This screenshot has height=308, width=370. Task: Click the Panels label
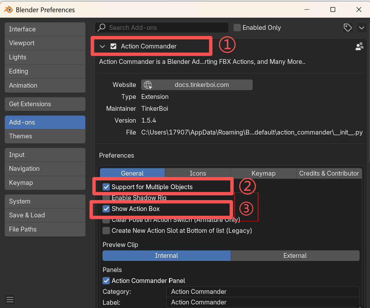[112, 270]
